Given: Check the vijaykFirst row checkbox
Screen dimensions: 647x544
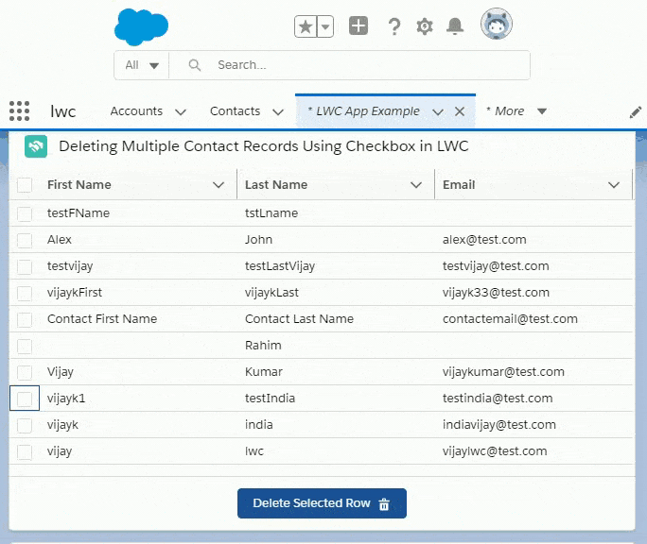Looking at the screenshot, I should point(25,293).
